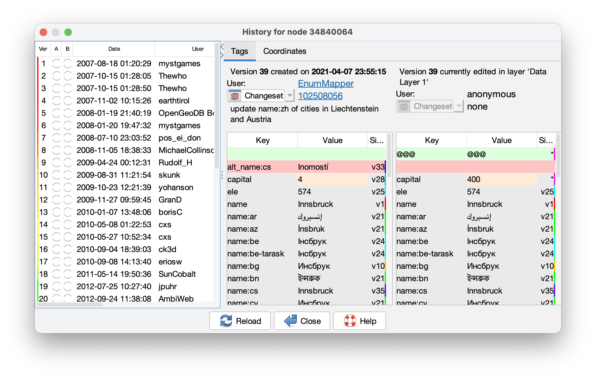
Task: Select the name:bn row in left table
Action: pos(306,278)
